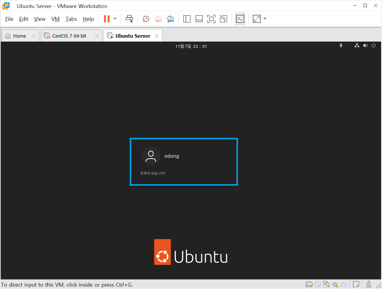Close the Home tab
This screenshot has height=289, width=382.
(34, 36)
